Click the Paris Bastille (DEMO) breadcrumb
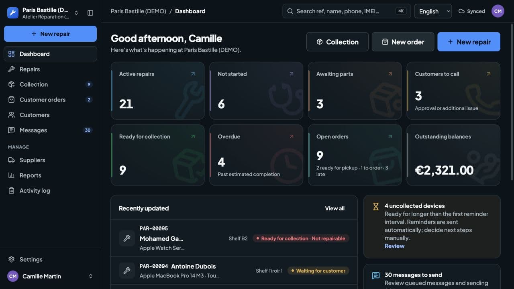This screenshot has height=289, width=514. [x=139, y=11]
